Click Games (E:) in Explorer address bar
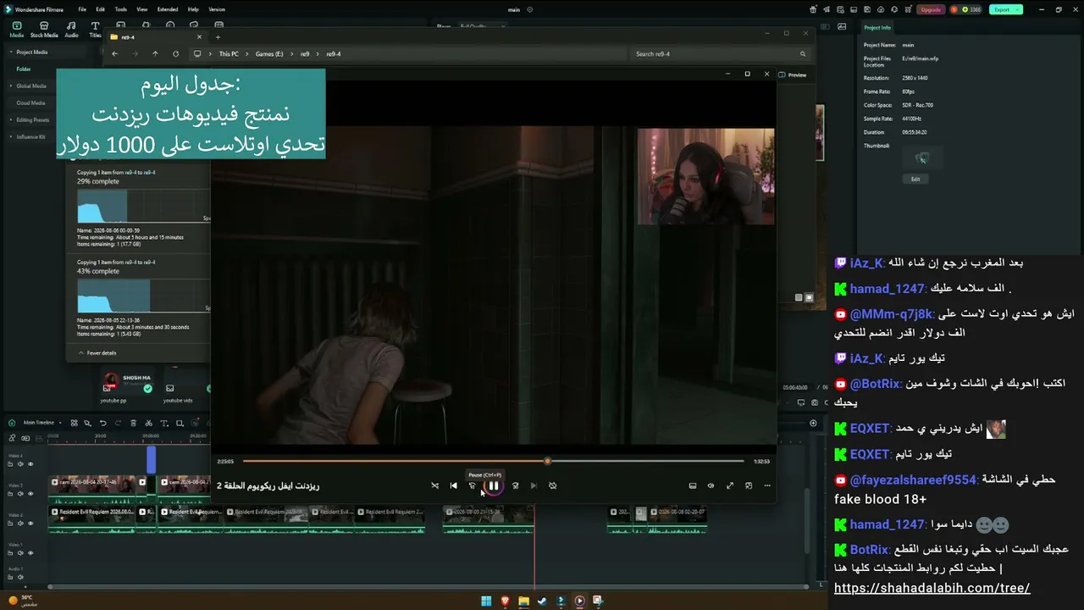Viewport: 1084px width, 610px height. (x=269, y=53)
